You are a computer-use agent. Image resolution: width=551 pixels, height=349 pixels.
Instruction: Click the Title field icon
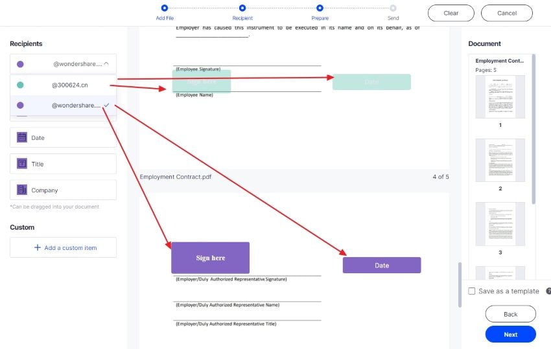(22, 164)
